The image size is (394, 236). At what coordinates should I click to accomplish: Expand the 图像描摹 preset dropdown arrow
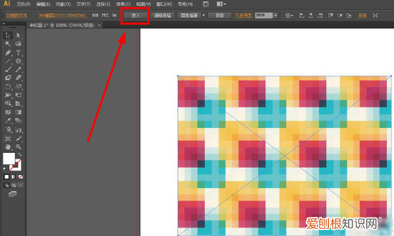tap(204, 15)
